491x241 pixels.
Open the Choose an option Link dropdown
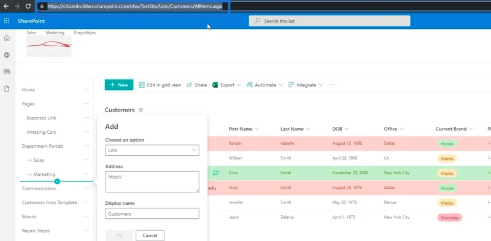[152, 150]
